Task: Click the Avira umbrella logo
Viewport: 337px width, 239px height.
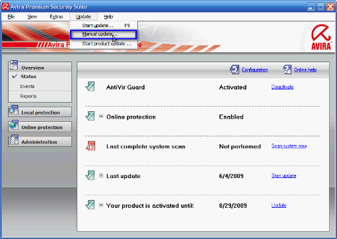Action: [321, 37]
